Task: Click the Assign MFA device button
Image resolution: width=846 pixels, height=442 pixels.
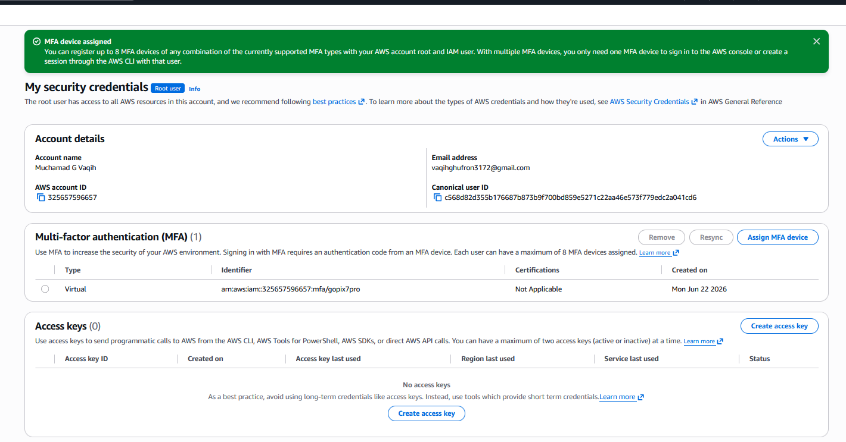Action: 777,237
